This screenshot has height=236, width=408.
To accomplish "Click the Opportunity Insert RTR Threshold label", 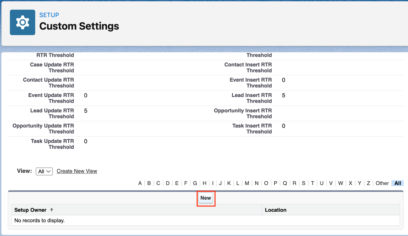I will [243, 113].
